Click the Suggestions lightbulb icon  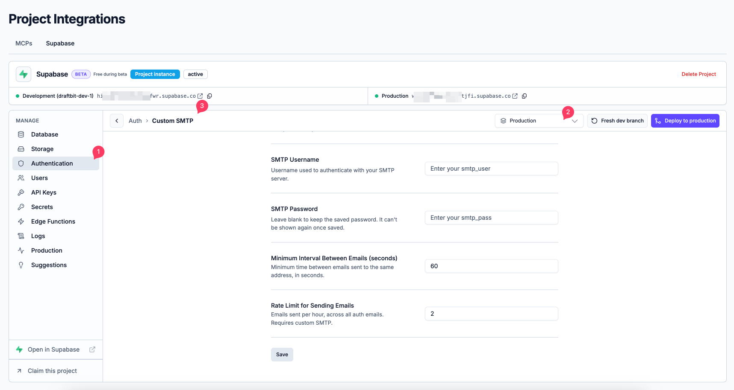point(21,265)
